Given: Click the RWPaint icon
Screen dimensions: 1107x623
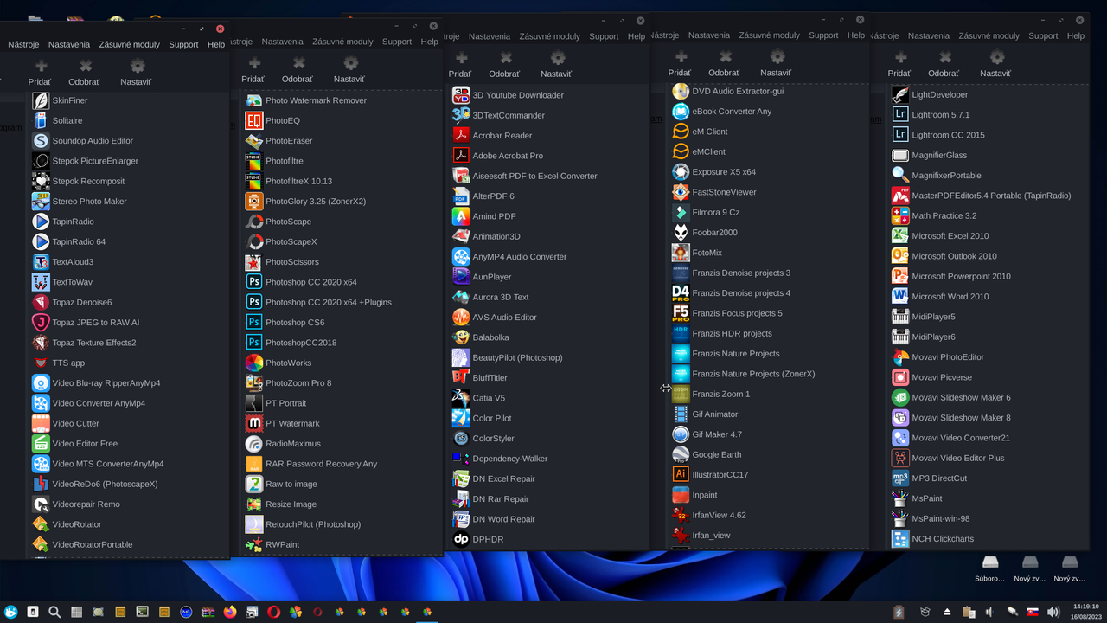Looking at the screenshot, I should pos(254,544).
